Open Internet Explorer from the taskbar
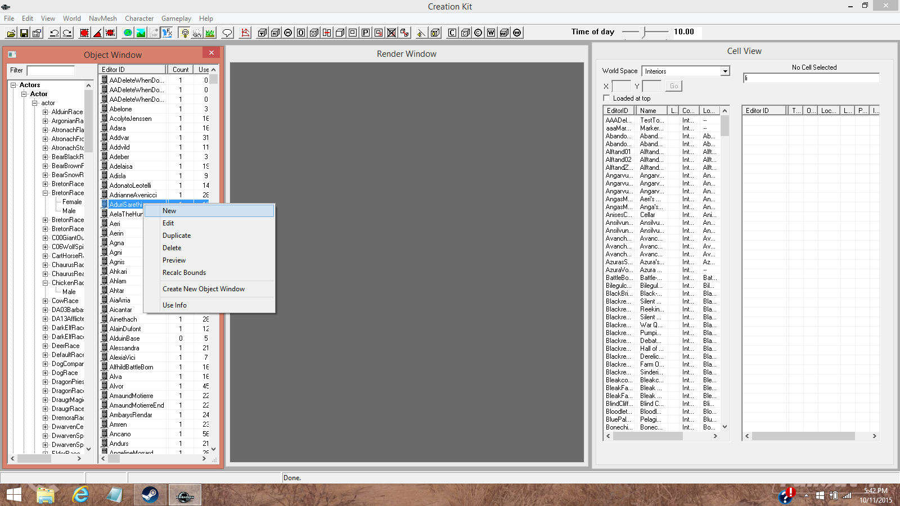 (80, 495)
